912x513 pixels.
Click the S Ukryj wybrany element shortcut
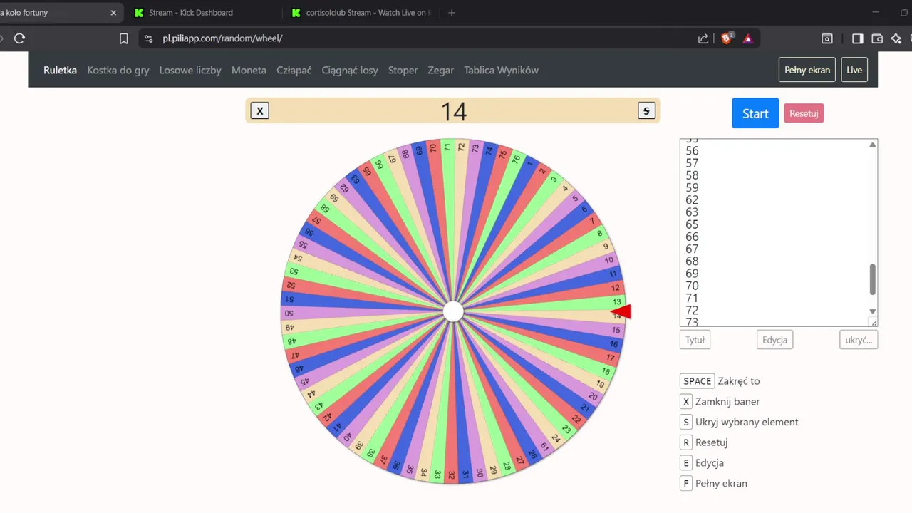coord(686,422)
